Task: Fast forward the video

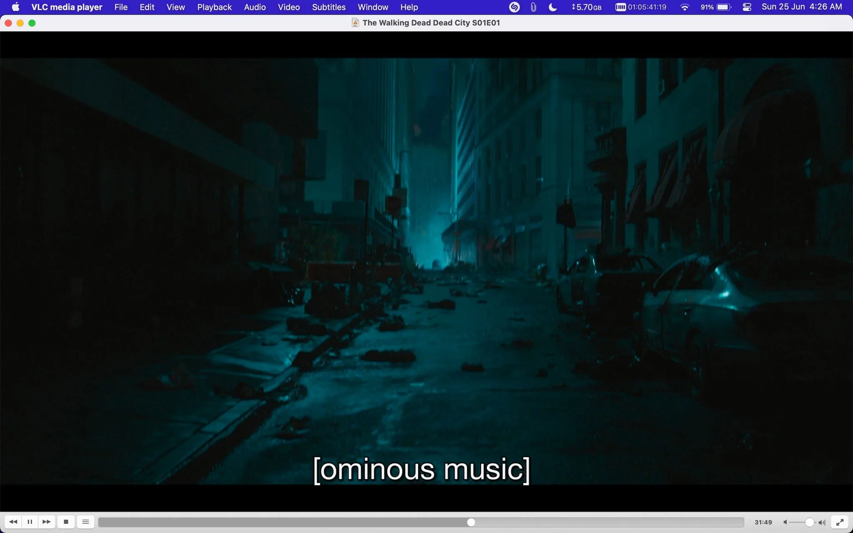Action: pos(46,522)
